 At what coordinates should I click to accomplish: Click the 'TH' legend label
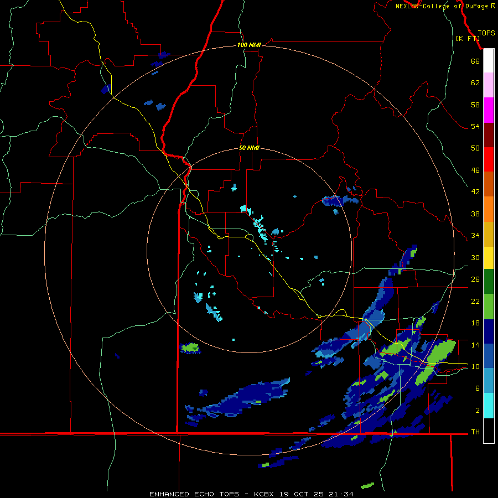[x=475, y=432]
